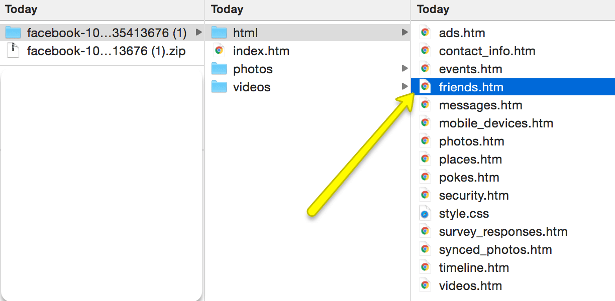The width and height of the screenshot is (615, 301).
Task: Click the photos folder icon
Action: (219, 69)
